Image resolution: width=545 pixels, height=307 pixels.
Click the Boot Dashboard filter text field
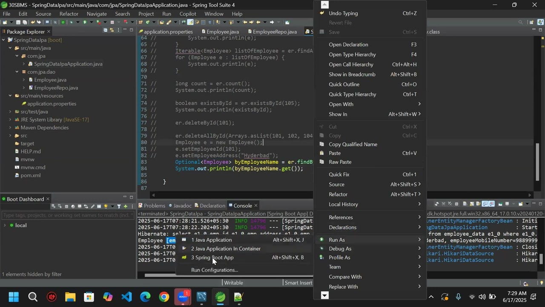tap(68, 215)
